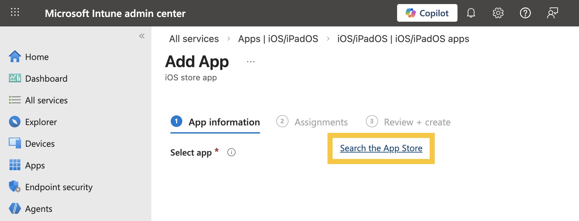The image size is (579, 221).
Task: Click the Select app field label
Action: pyautogui.click(x=191, y=153)
